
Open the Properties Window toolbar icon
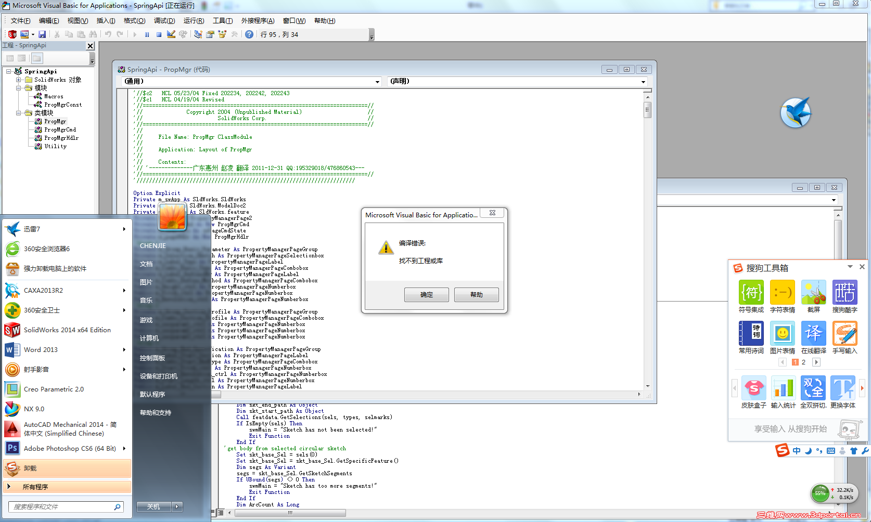210,34
